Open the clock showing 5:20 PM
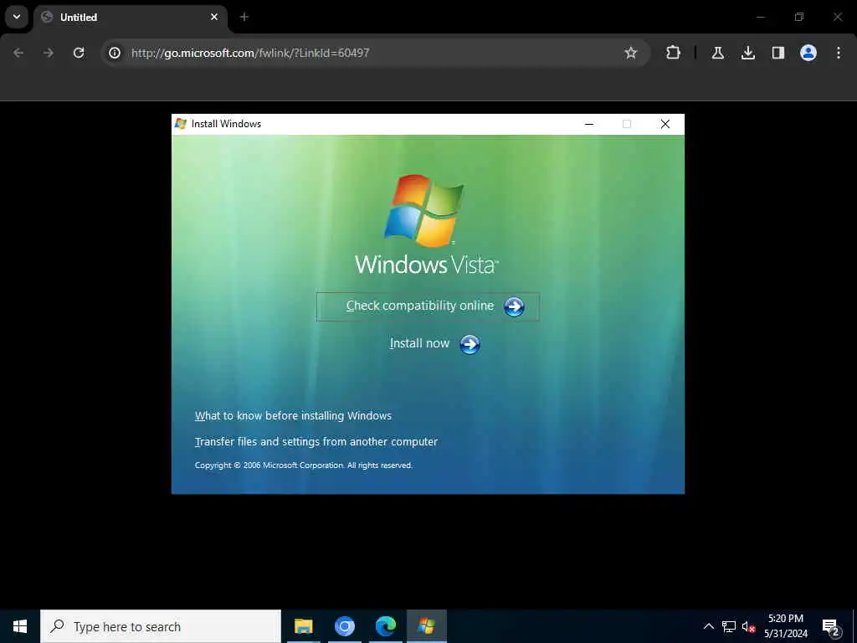 pos(785,626)
